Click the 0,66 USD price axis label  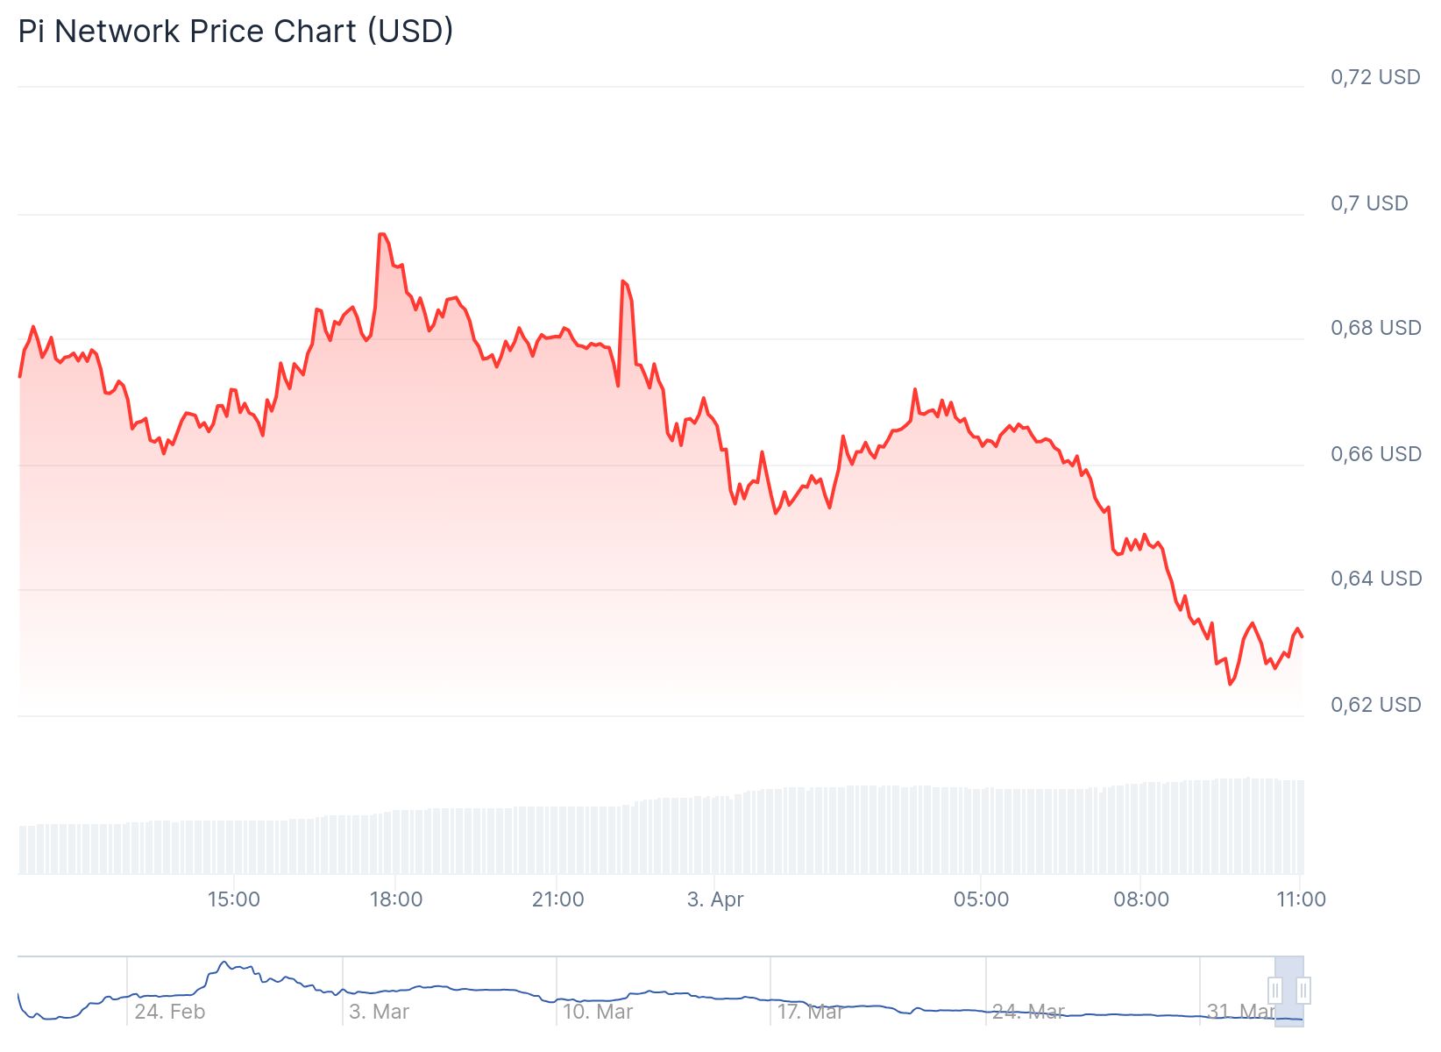click(x=1375, y=454)
